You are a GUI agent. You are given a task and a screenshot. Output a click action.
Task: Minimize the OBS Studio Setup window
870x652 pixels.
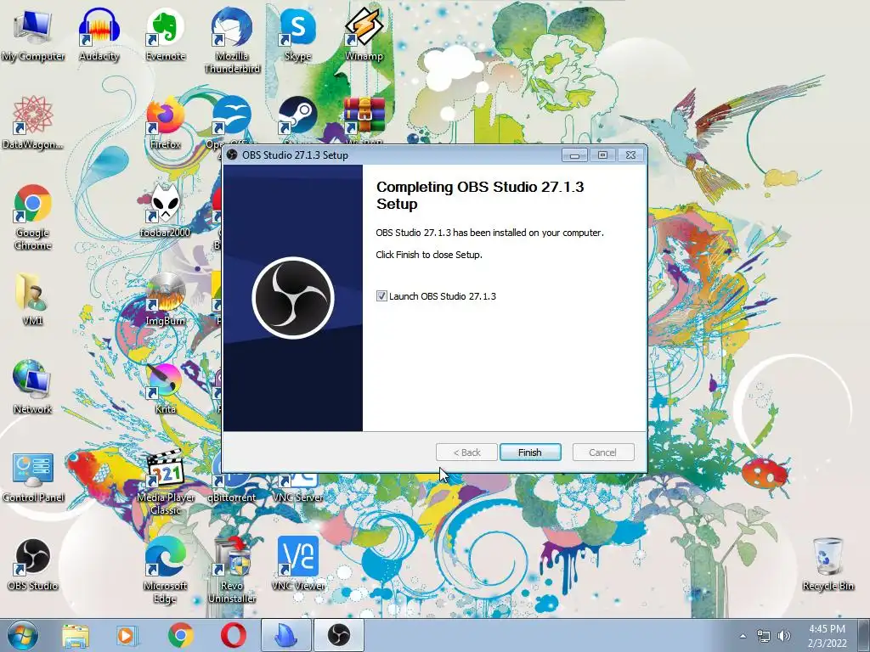[574, 155]
